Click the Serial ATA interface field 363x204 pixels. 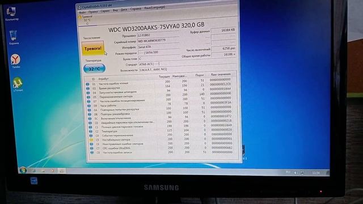[159, 46]
